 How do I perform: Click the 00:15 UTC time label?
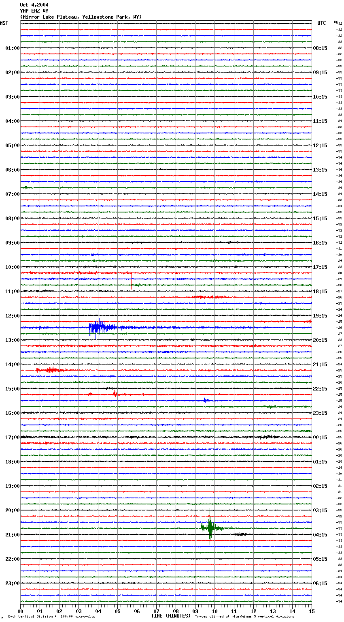pos(320,438)
